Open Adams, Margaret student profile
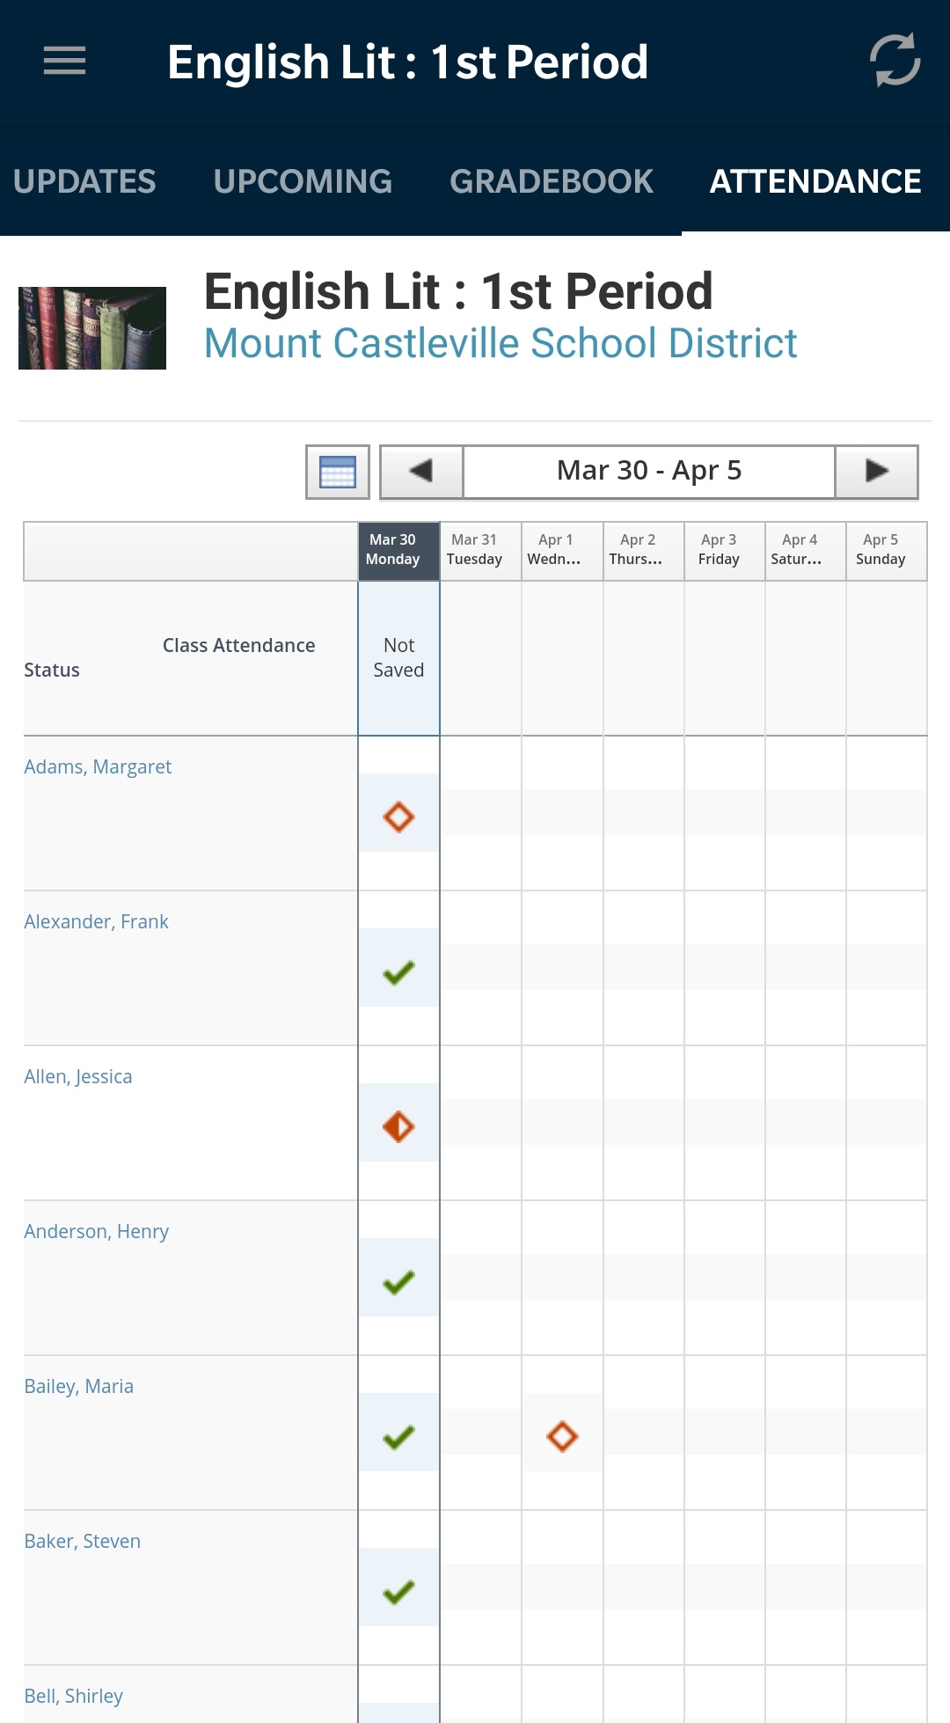The width and height of the screenshot is (950, 1723). pos(98,766)
